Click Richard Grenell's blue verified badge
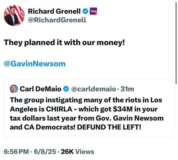Viewport: 178px width, 160px height. pos(85,11)
